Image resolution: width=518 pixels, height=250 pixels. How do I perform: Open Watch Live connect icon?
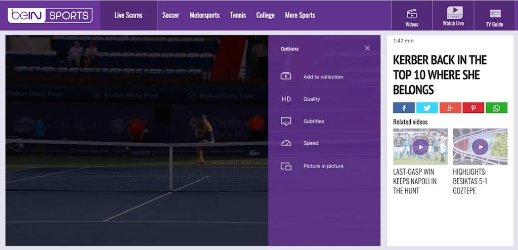coord(453,16)
